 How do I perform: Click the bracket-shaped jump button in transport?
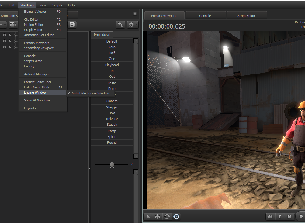(x=280, y=217)
